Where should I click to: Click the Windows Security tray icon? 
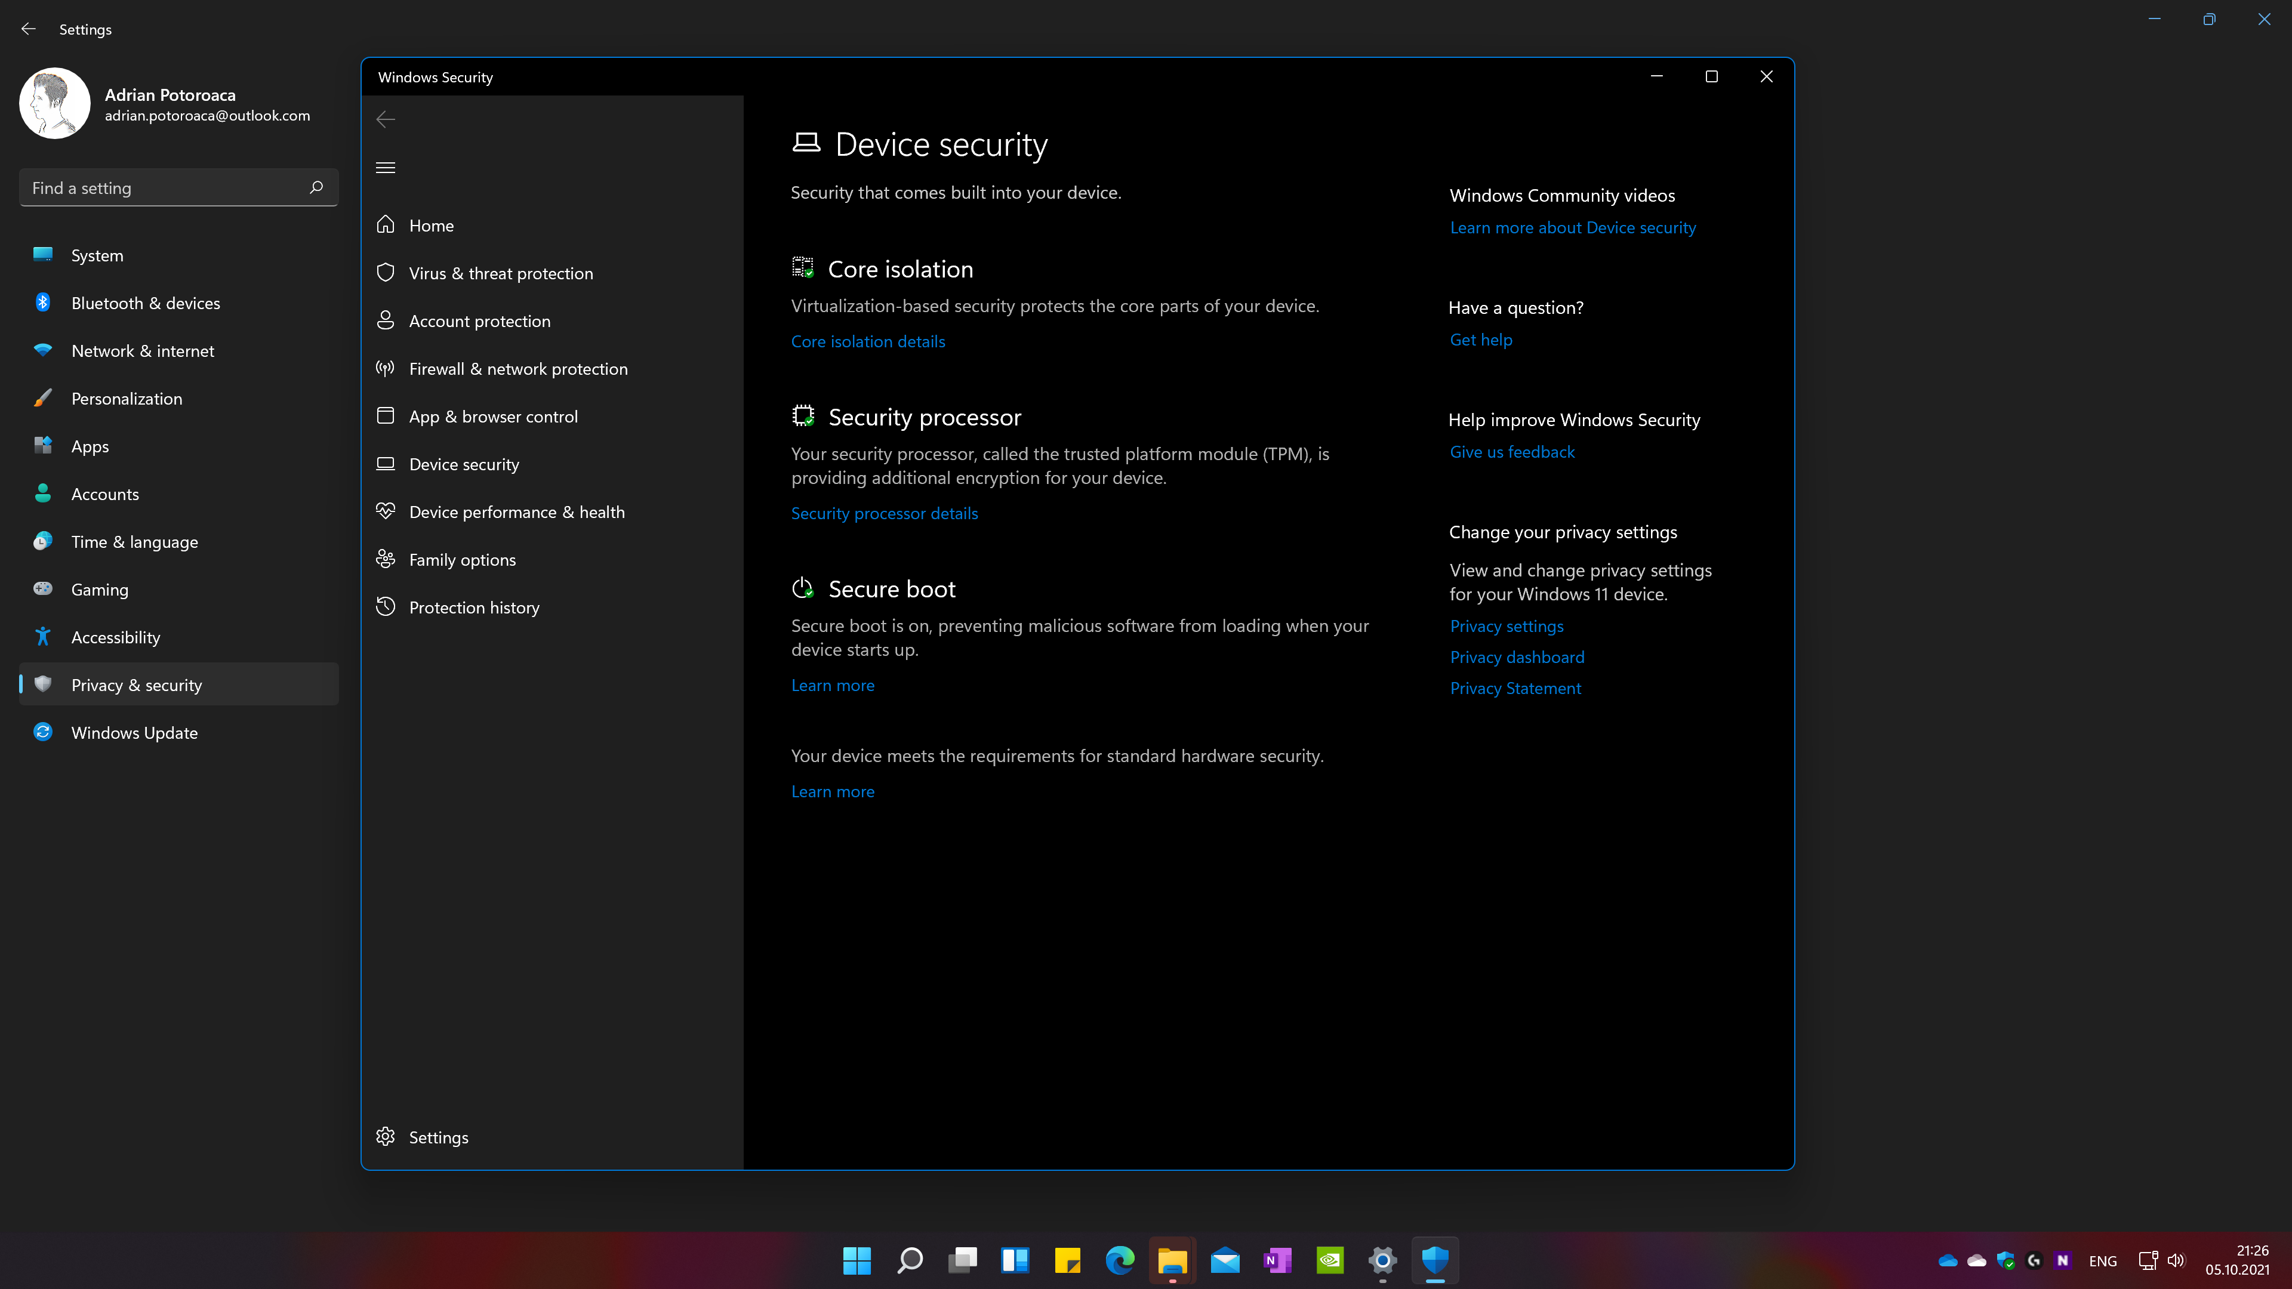pos(2006,1260)
